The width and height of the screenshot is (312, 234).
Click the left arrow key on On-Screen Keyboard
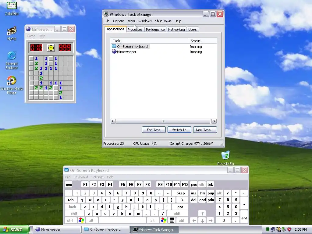[194, 221]
